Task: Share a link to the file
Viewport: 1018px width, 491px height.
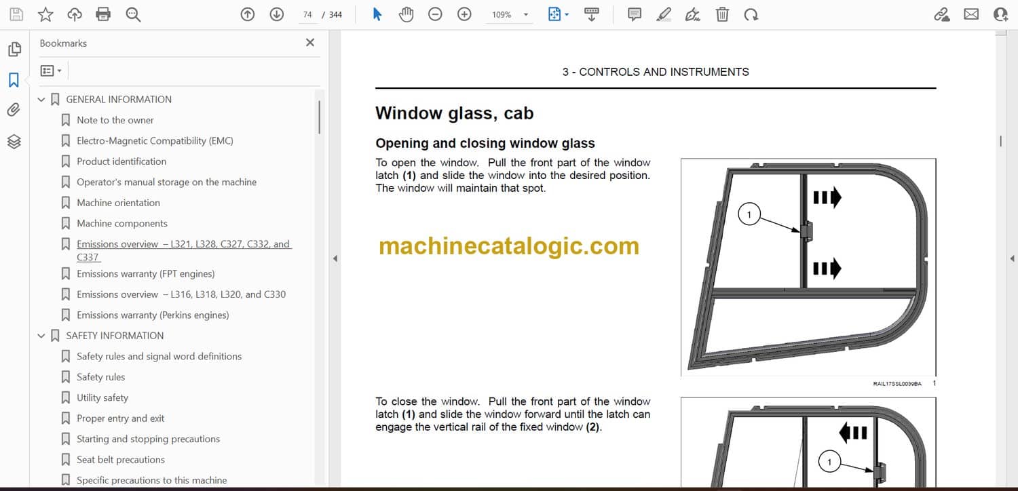Action: click(942, 14)
